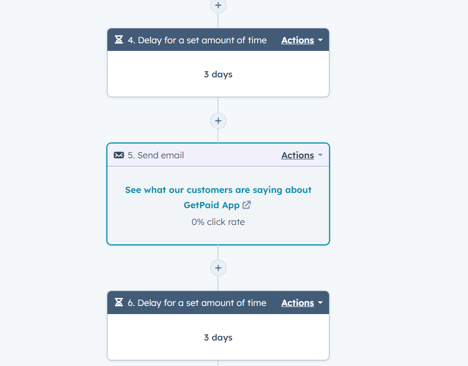Click the hourglass icon on step 4
Image resolution: width=468 pixels, height=366 pixels.
tap(118, 40)
